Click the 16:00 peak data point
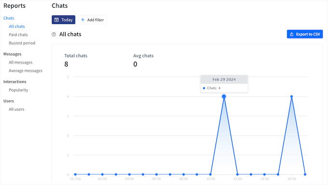The height and width of the screenshot is (185, 328). click(x=292, y=96)
